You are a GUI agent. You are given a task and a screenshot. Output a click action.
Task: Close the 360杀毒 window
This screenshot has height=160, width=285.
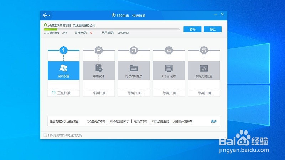coord(222,14)
